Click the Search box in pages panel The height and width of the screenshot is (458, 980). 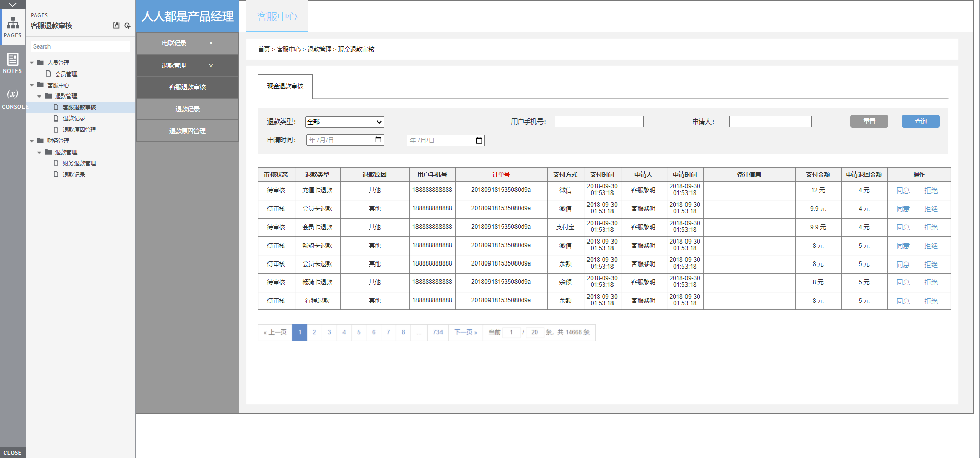(x=80, y=46)
